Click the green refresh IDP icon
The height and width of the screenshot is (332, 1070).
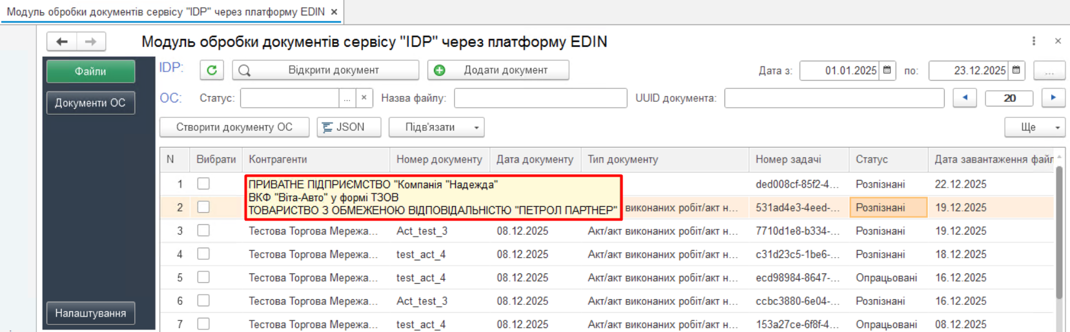(212, 70)
